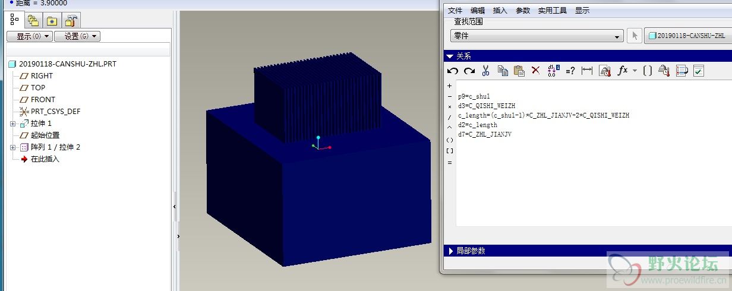Viewport: 732px width, 291px height.
Task: Click the set units icon
Action: pyautogui.click(x=605, y=71)
